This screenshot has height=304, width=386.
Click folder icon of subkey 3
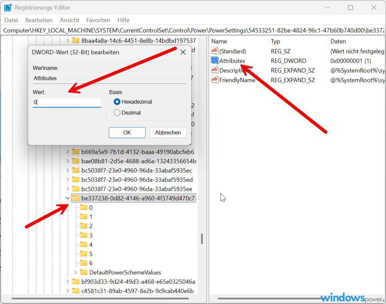(84, 235)
